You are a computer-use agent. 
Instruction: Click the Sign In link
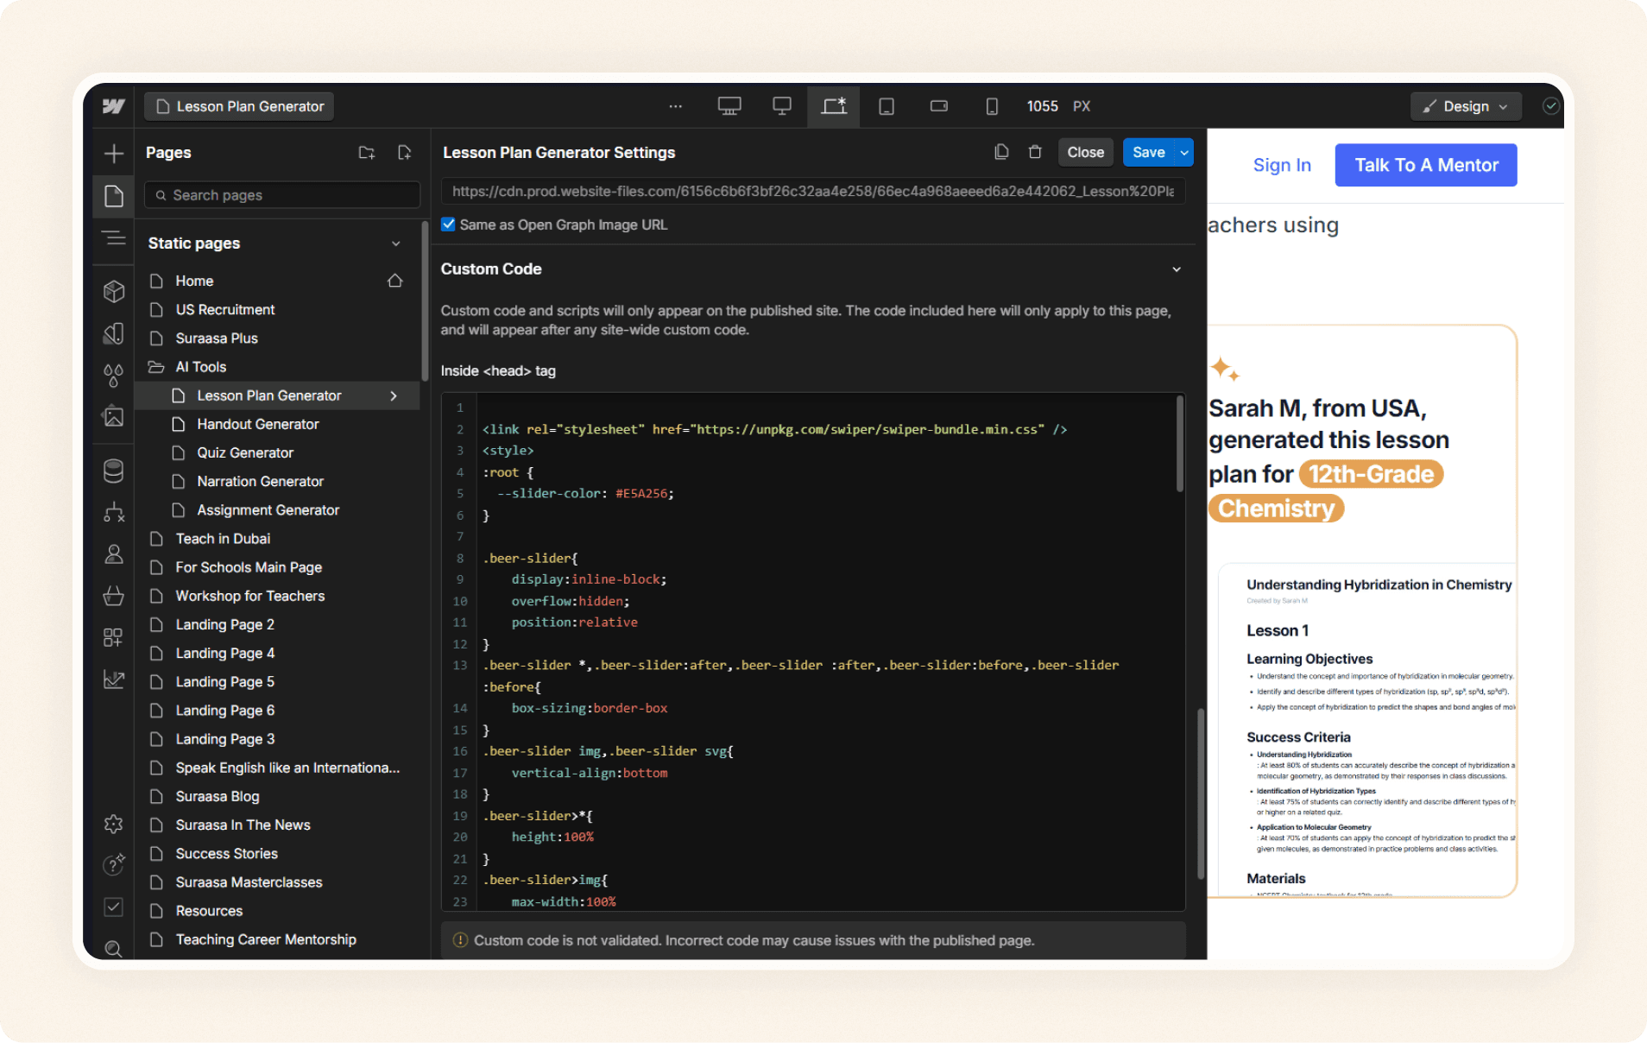(1282, 165)
